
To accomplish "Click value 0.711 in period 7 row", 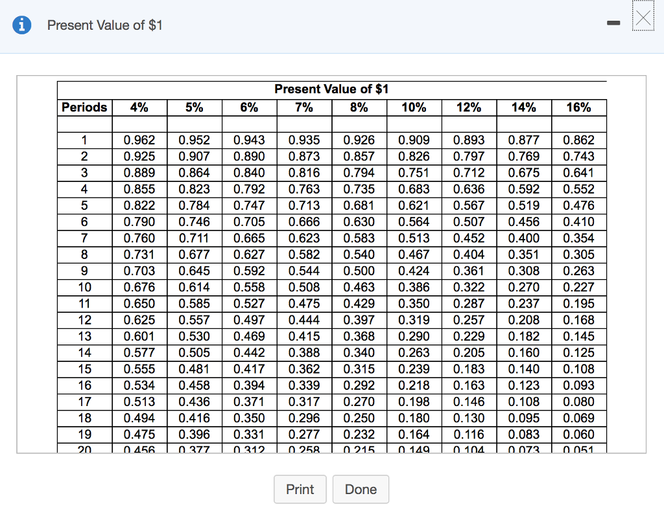I will point(195,238).
